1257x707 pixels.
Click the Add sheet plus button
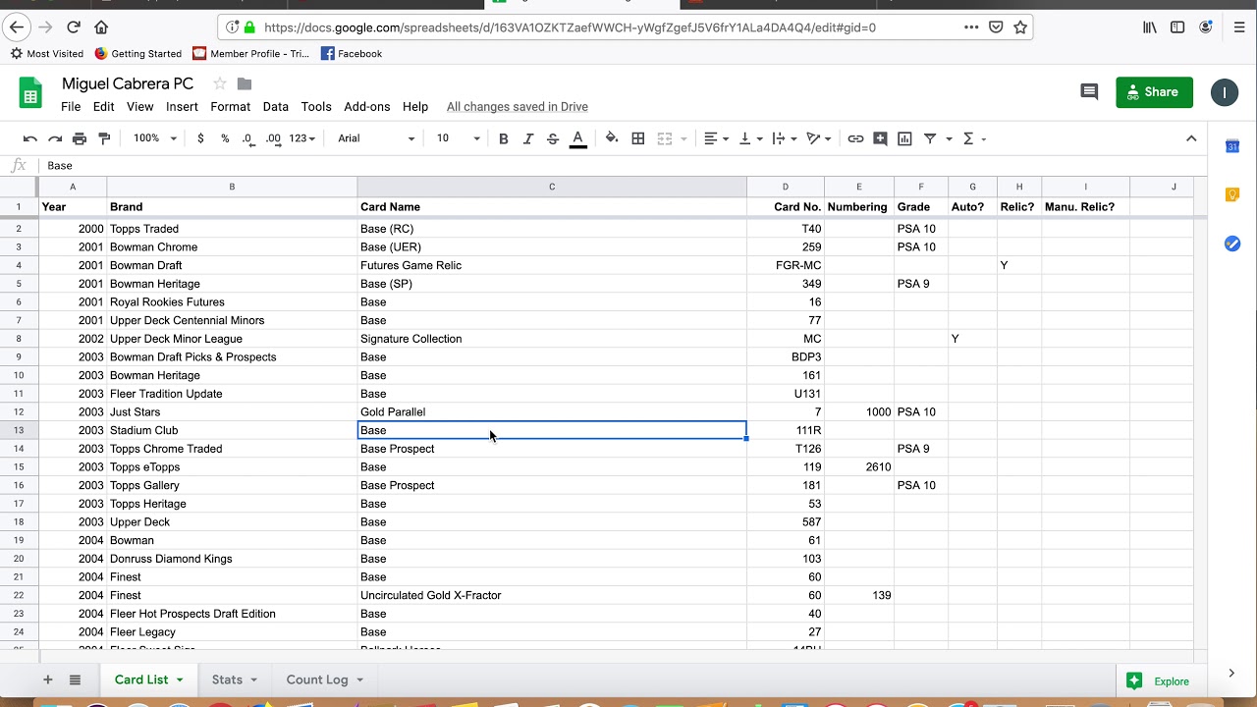pyautogui.click(x=47, y=680)
